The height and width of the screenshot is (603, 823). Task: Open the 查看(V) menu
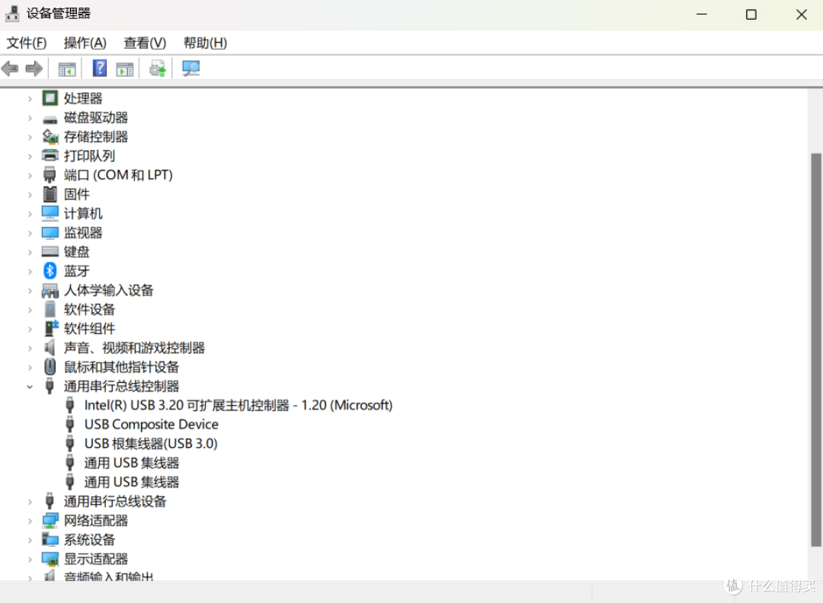(x=145, y=43)
